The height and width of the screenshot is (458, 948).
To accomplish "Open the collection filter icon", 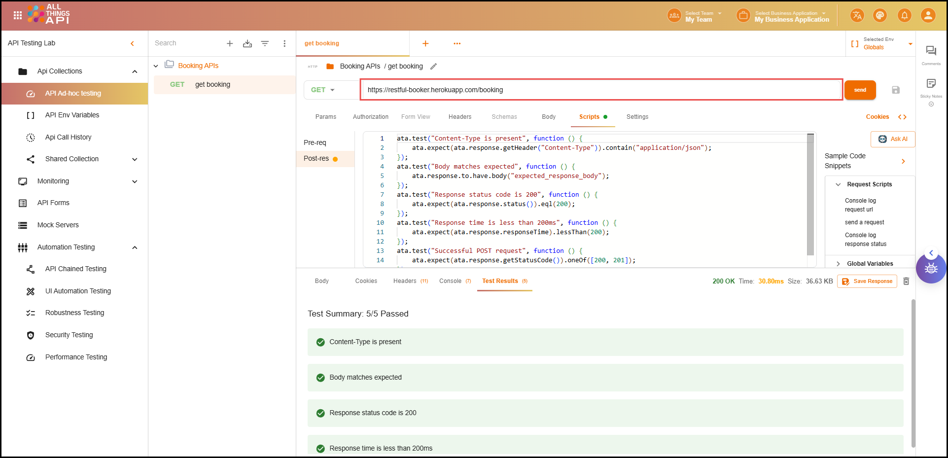I will [x=265, y=43].
